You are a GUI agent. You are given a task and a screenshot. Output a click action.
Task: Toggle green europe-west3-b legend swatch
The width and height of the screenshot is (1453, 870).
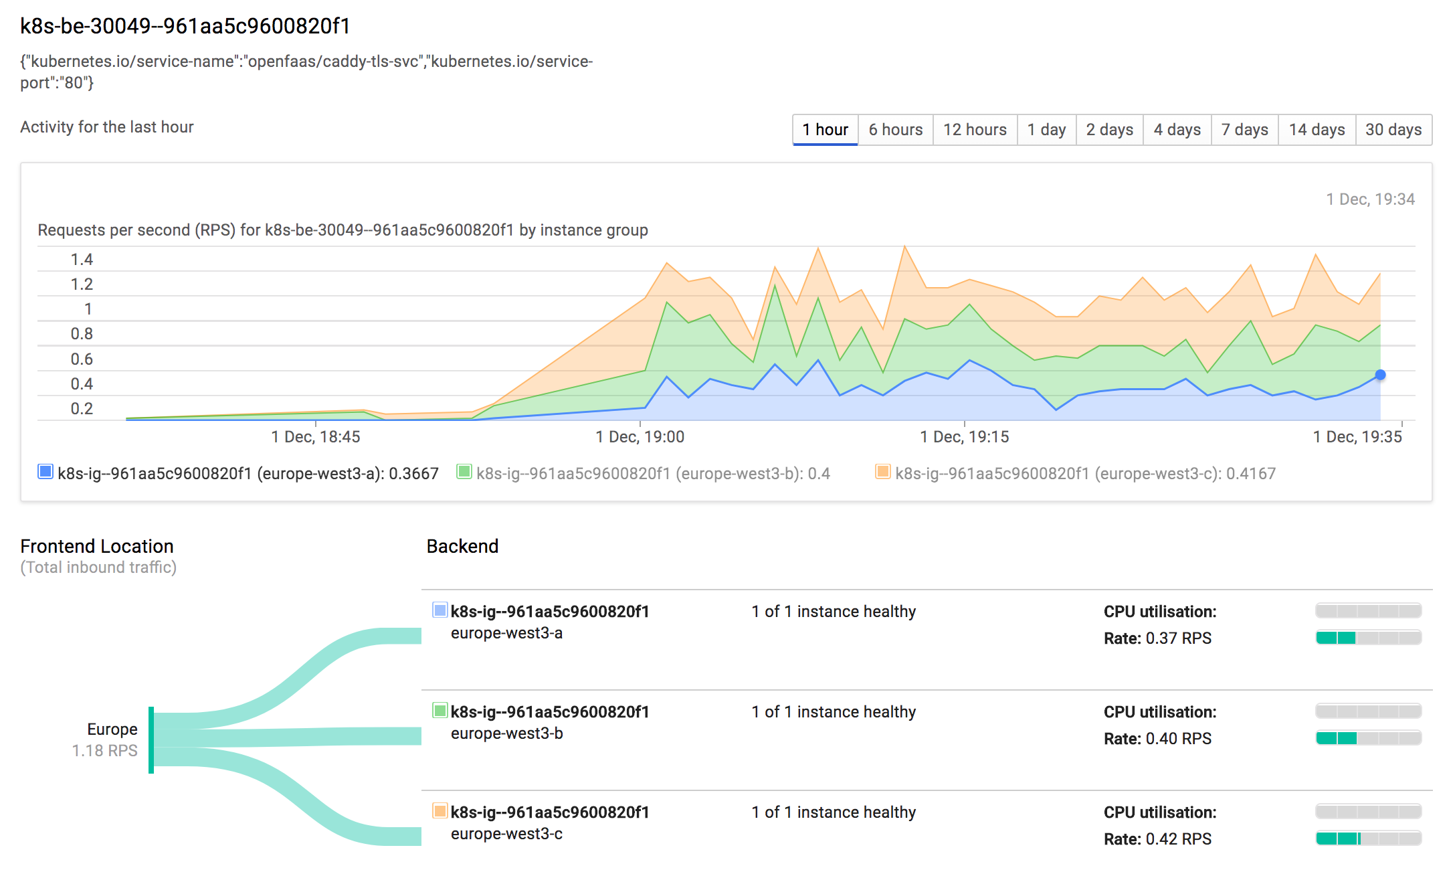click(x=464, y=472)
